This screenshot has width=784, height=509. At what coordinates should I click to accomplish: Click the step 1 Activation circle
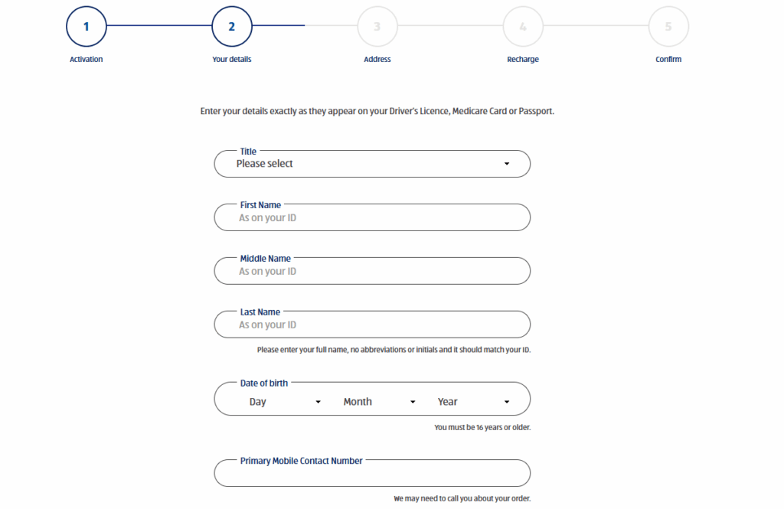tap(86, 26)
